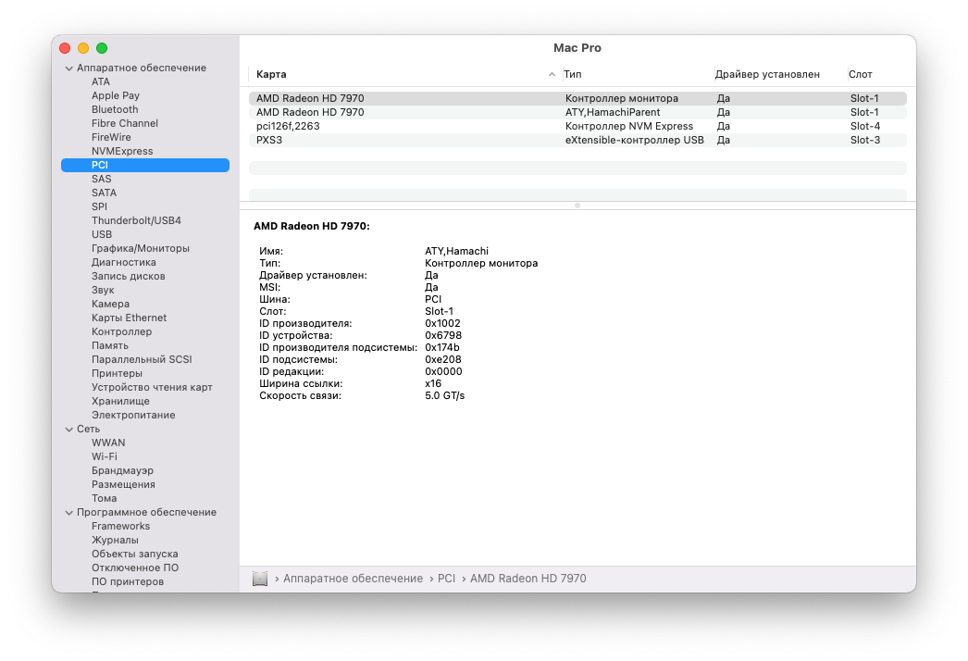Collapse the Программное обеспечение section
This screenshot has height=661, width=968.
coord(69,513)
